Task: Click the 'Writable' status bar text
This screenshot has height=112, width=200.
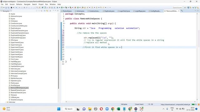Action: click(124, 104)
